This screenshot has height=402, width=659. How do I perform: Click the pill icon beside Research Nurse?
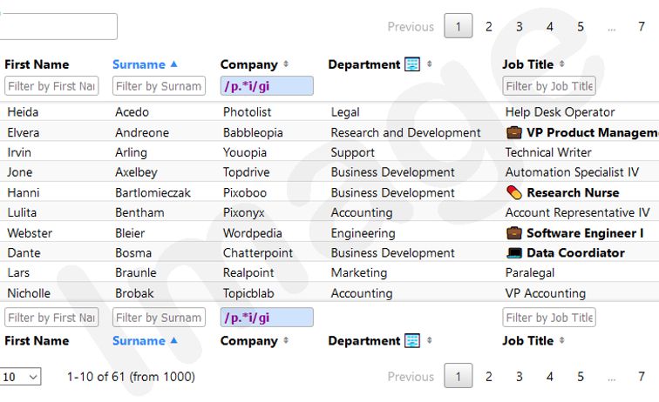click(x=513, y=192)
